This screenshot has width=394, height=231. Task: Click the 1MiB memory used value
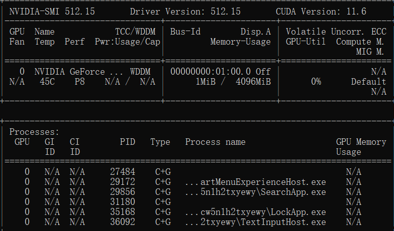[205, 82]
